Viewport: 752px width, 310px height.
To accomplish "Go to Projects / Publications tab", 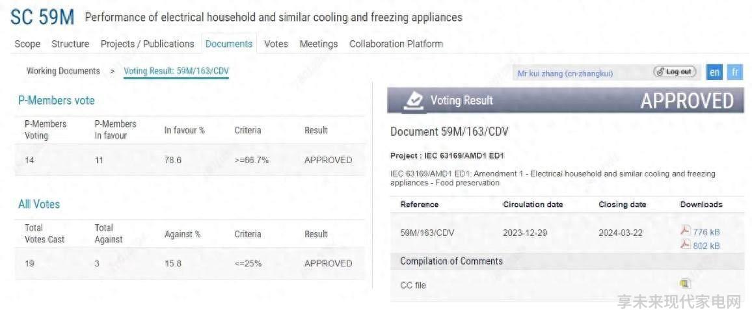I will [147, 44].
